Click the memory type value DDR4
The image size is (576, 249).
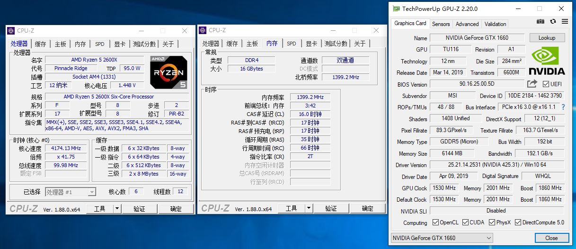(250, 60)
